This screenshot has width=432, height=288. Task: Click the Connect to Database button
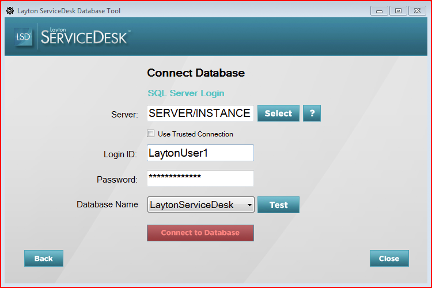[200, 233]
